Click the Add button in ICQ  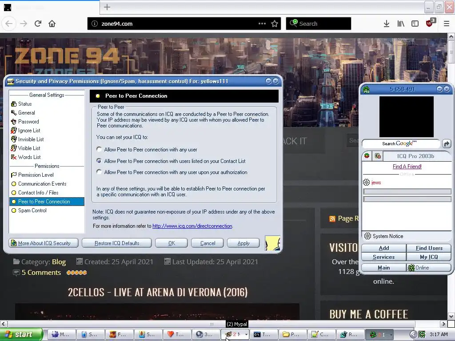coord(383,248)
